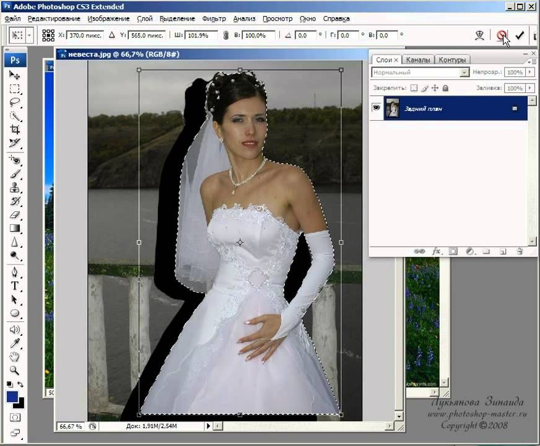
Task: Select the Blur tool
Action: [14, 242]
